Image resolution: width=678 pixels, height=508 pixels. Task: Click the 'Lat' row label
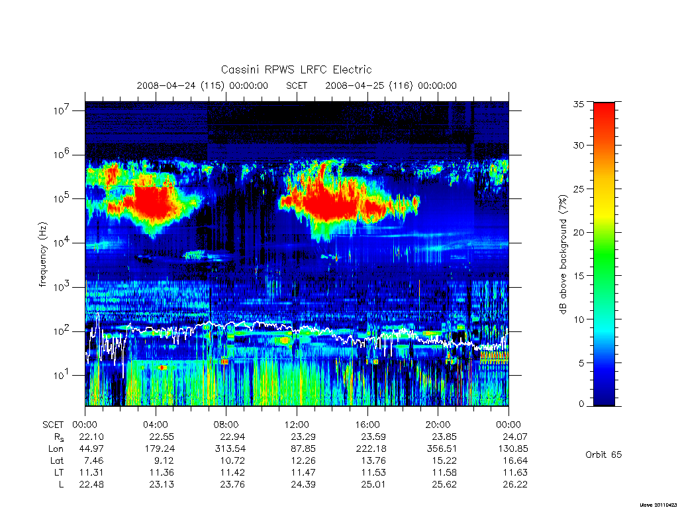click(56, 460)
